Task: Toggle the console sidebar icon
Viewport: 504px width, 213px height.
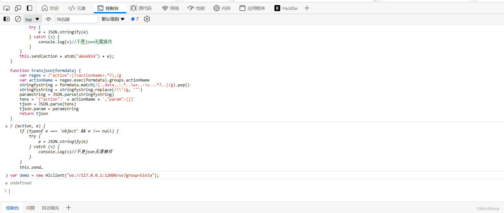Action: point(6,19)
